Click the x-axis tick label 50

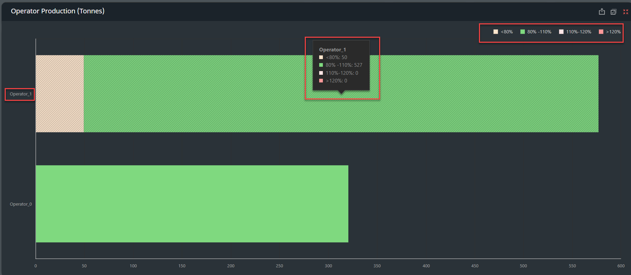84,266
